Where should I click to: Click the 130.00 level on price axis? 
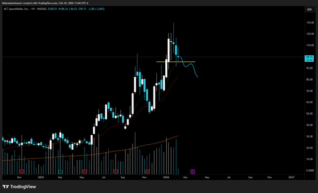click(309, 22)
